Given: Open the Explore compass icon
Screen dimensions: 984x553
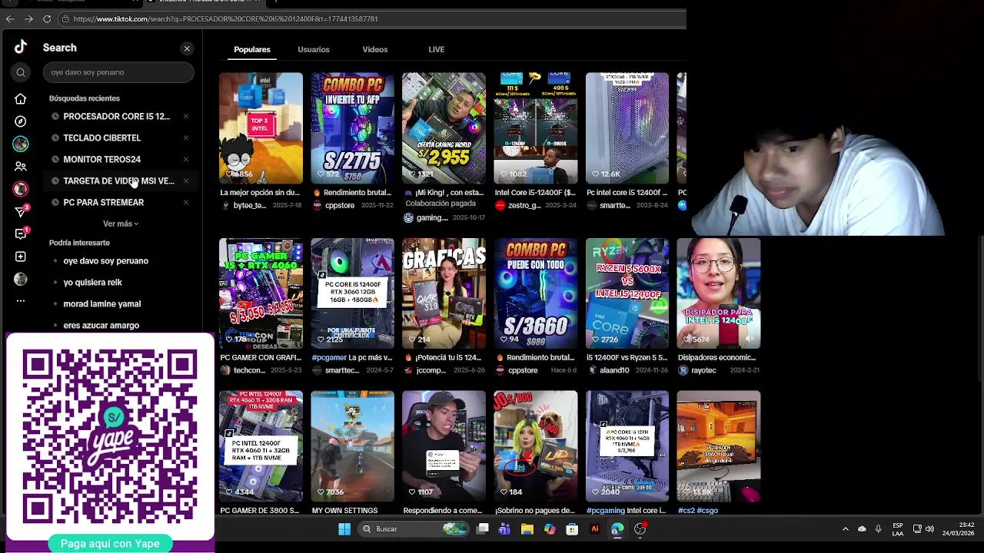Looking at the screenshot, I should tap(21, 121).
